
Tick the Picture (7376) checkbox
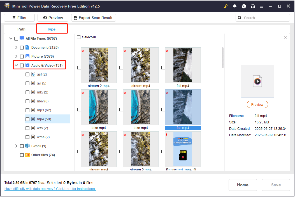pos(22,57)
